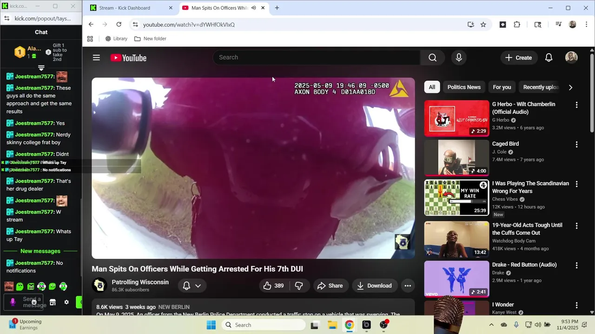This screenshot has height=334, width=595.
Task: Expand hidden system tray icons chevron
Action: (x=491, y=325)
